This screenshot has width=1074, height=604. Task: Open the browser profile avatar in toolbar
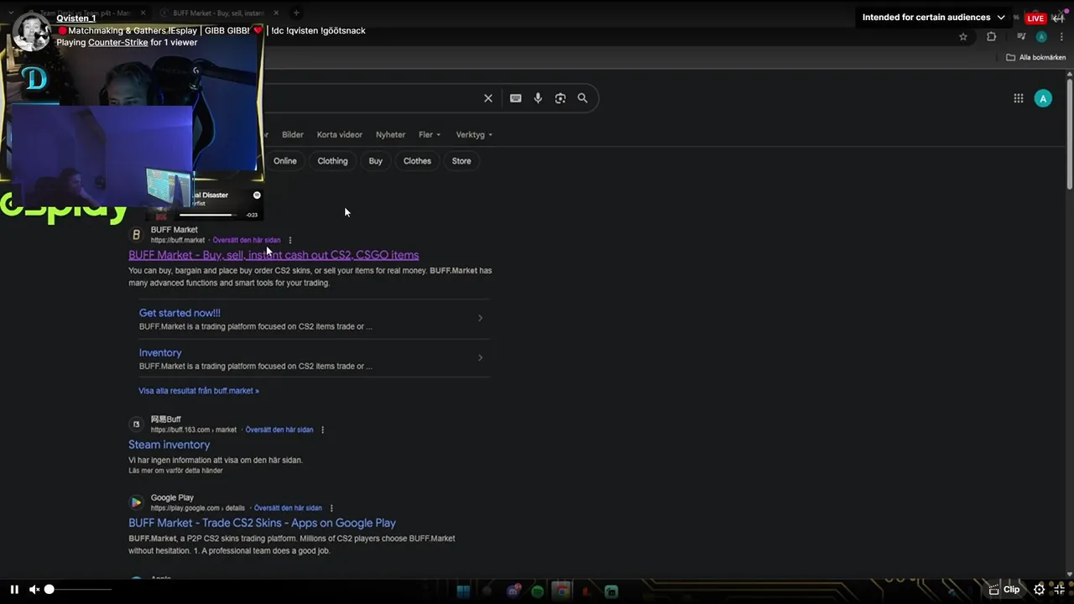(x=1041, y=37)
